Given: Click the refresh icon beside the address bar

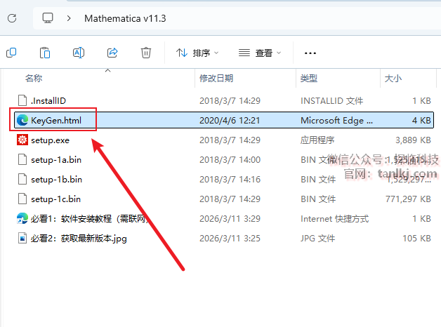Looking at the screenshot, I should [12, 18].
